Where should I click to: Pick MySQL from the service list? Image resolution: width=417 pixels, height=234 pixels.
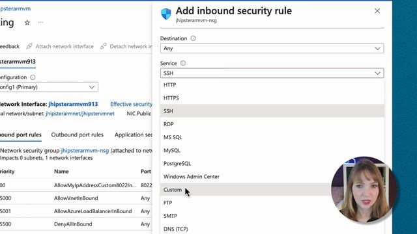[272, 150]
